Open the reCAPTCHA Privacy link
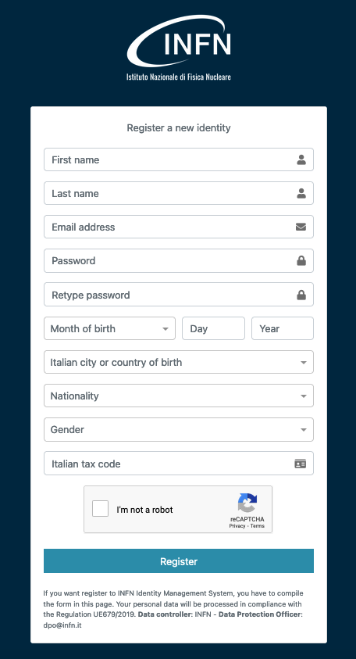356x659 pixels. (x=237, y=526)
